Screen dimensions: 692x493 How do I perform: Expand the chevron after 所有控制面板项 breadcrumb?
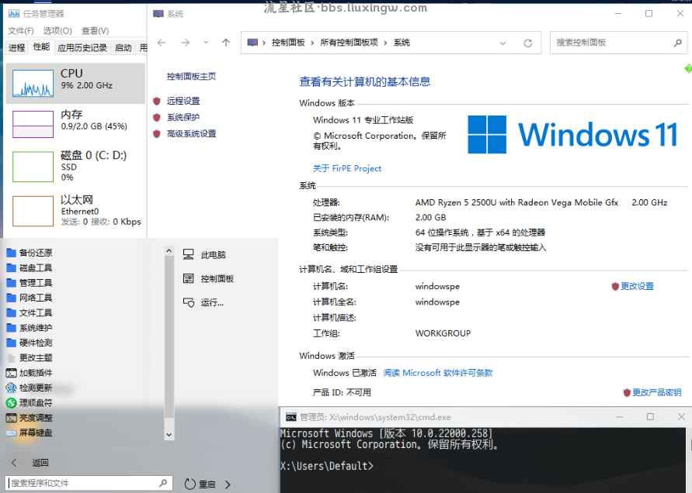pyautogui.click(x=385, y=43)
